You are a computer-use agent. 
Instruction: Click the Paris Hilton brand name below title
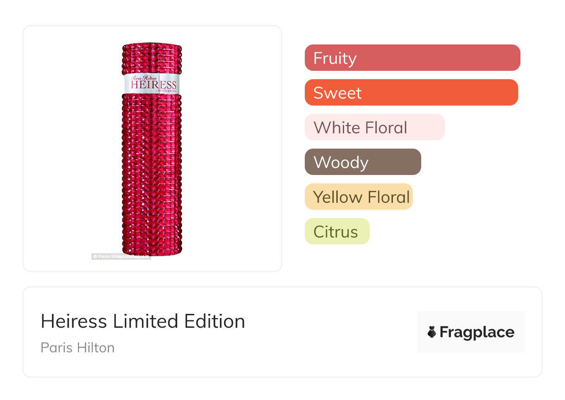tap(77, 348)
